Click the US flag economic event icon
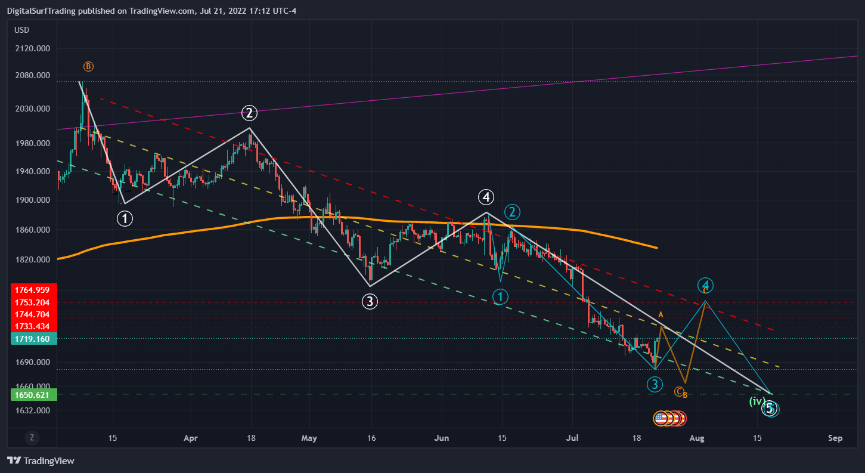865x473 pixels. pyautogui.click(x=661, y=418)
